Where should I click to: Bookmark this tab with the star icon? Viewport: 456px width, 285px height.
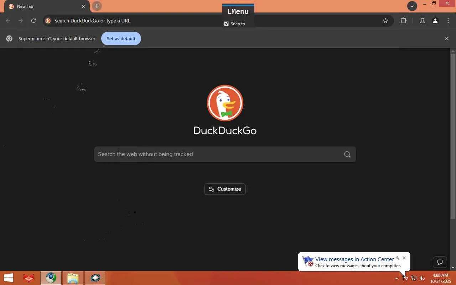385,21
